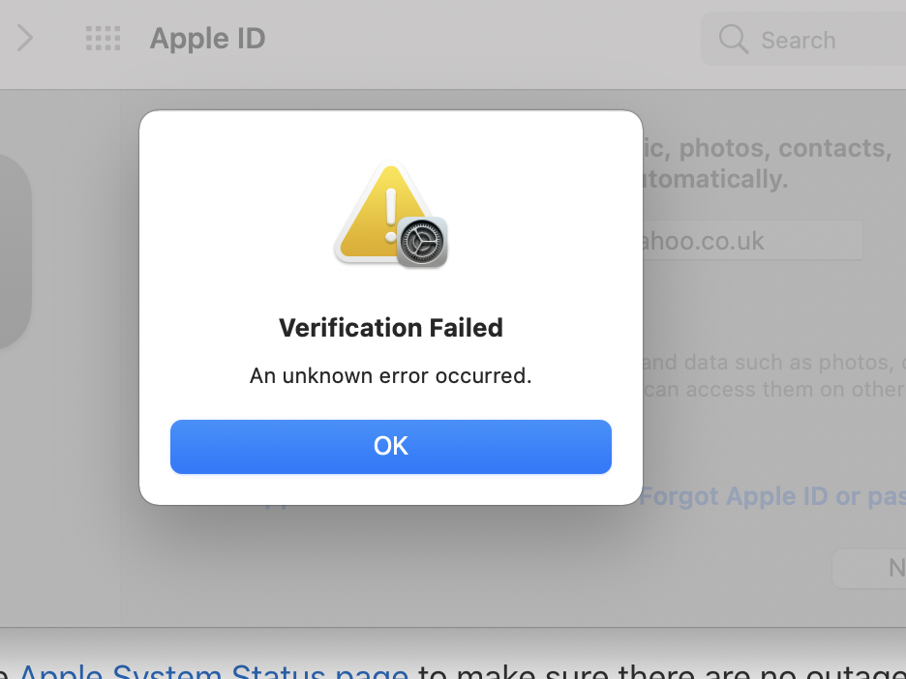Viewport: 906px width, 679px height.
Task: Click the System Preferences gear badge
Action: 422,241
